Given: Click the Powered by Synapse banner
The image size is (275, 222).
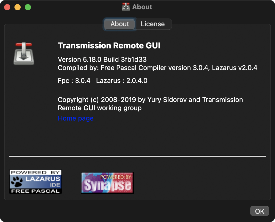Looking at the screenshot, I should point(107,183).
